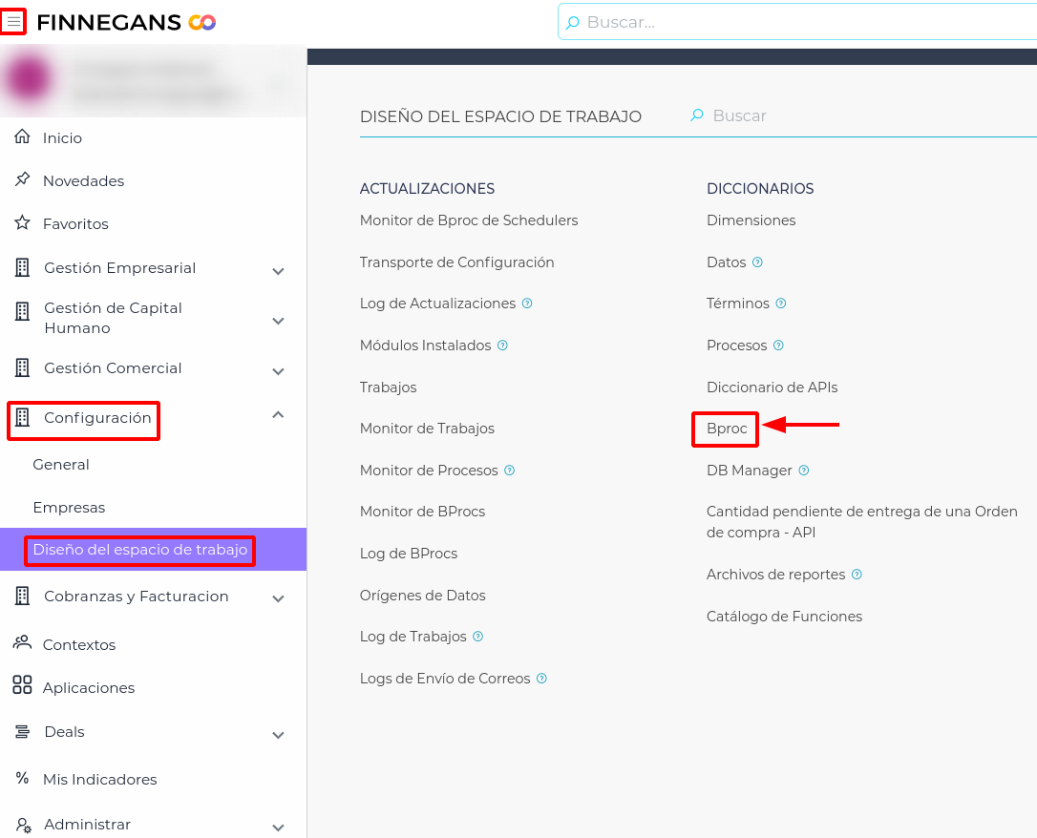
Task: Click the Favoritos star icon
Action: pyautogui.click(x=23, y=223)
